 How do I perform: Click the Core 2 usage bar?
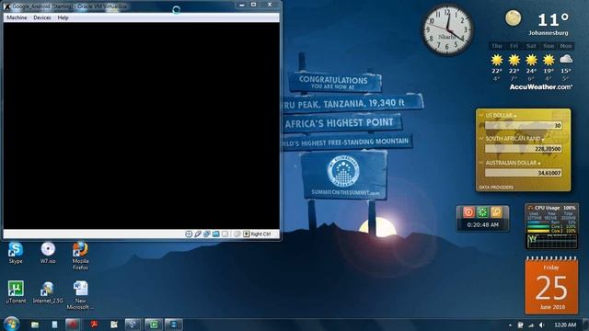[x=538, y=231]
